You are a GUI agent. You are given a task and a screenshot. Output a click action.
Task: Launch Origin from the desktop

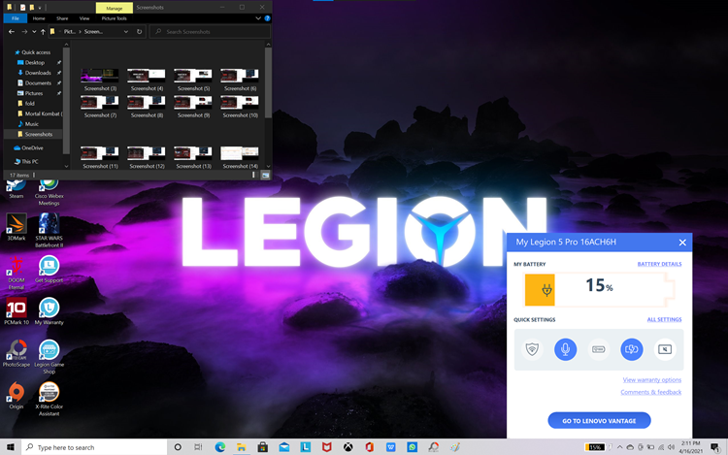point(17,396)
